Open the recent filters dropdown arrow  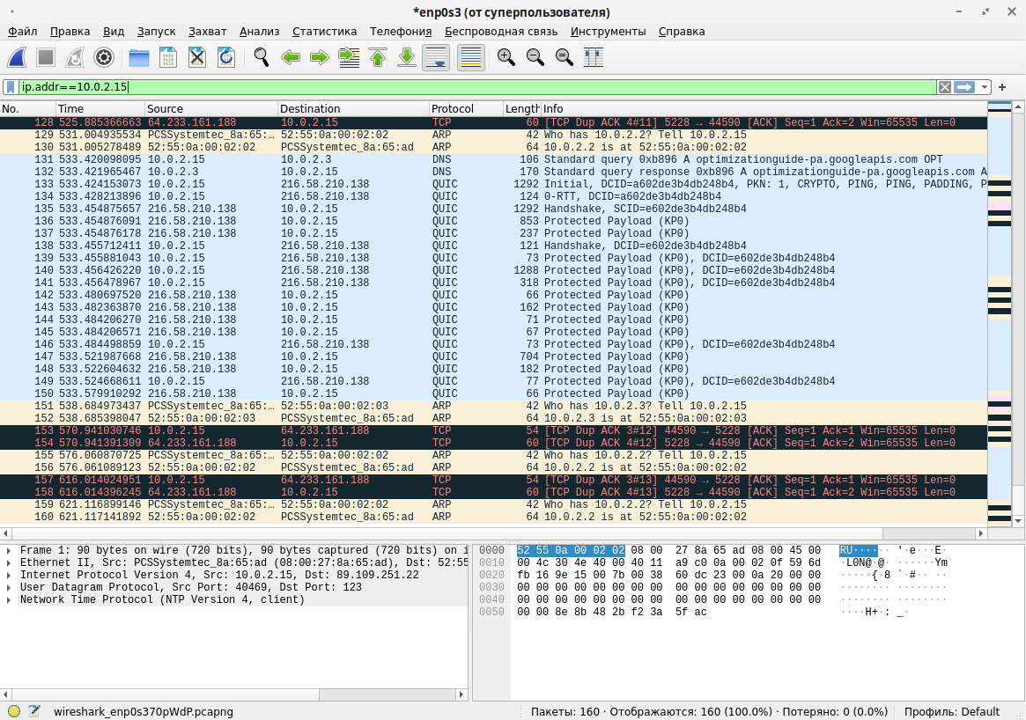(x=984, y=87)
